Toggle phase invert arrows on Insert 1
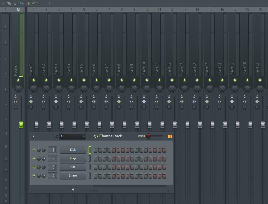Image resolution: width=268 pixels, height=204 pixels. pyautogui.click(x=31, y=97)
